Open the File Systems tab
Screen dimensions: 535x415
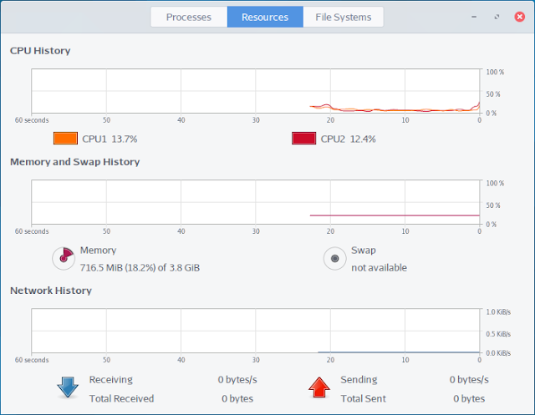(344, 17)
